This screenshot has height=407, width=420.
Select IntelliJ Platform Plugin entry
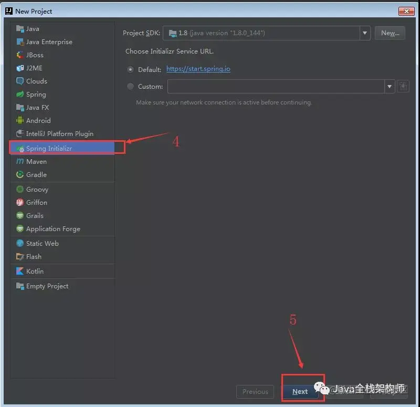point(62,133)
